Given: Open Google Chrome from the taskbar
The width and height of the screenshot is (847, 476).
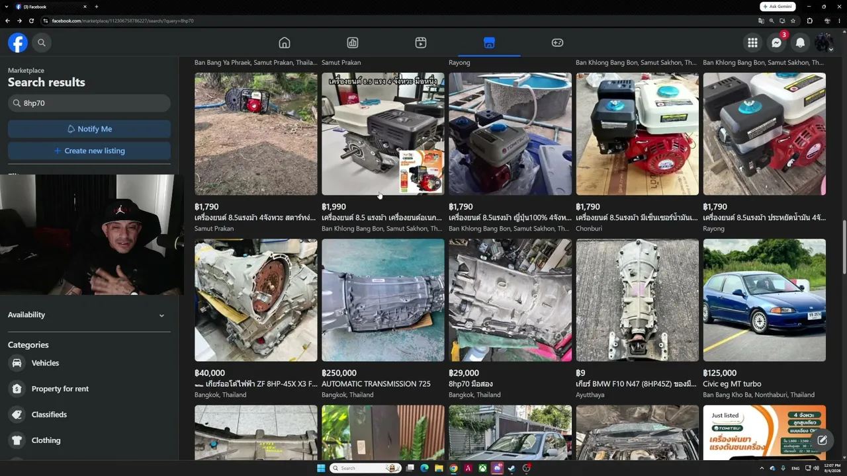Looking at the screenshot, I should point(453,468).
